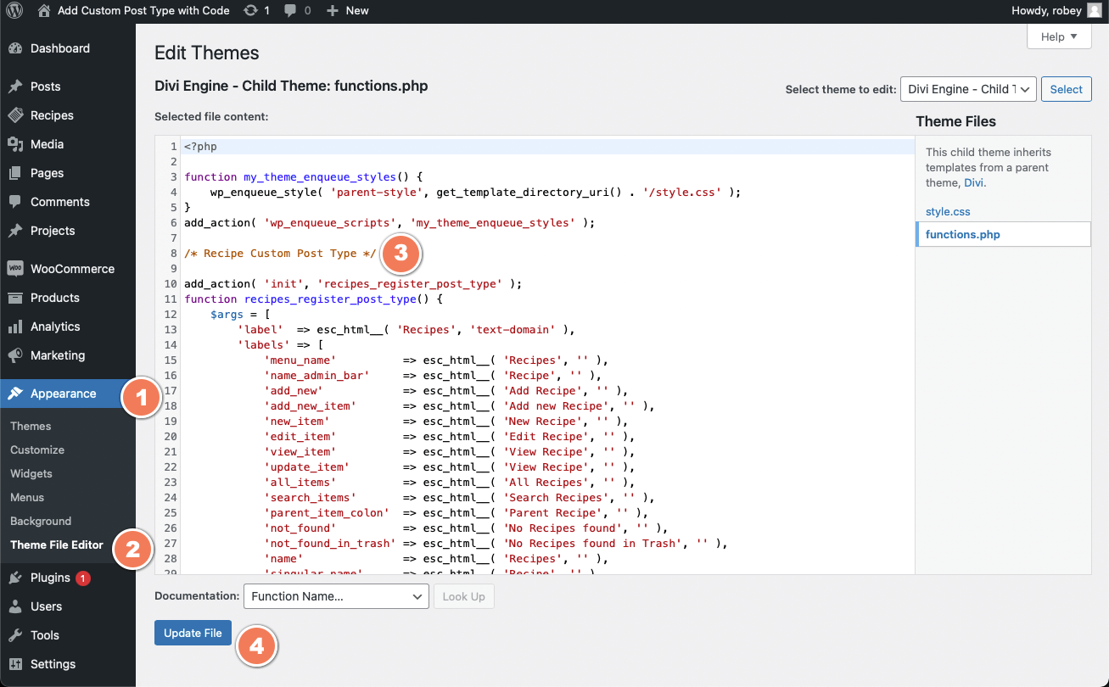Viewport: 1109px width, 687px height.
Task: Click the '<?php' line in the code editor
Action: pyautogui.click(x=200, y=147)
